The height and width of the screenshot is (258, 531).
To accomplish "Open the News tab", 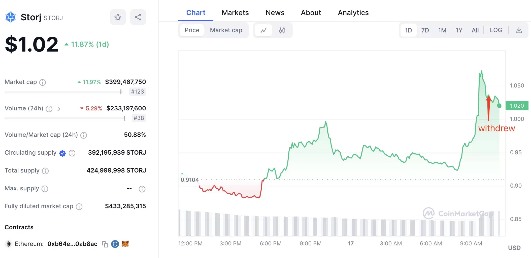I will [275, 13].
